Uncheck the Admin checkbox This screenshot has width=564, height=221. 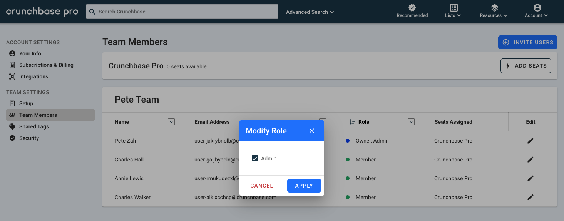tap(254, 158)
